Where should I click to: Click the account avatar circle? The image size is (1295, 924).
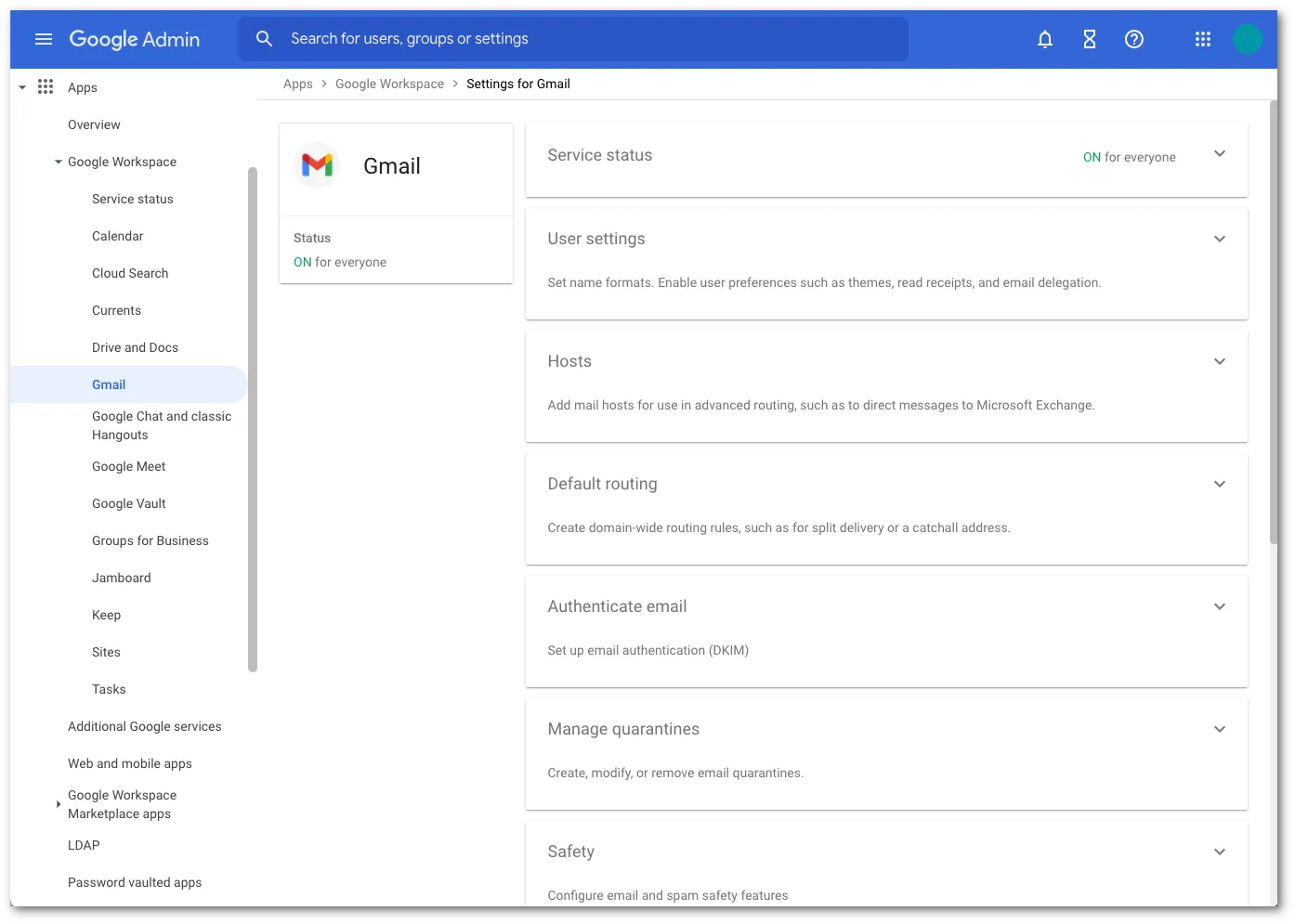coord(1248,39)
